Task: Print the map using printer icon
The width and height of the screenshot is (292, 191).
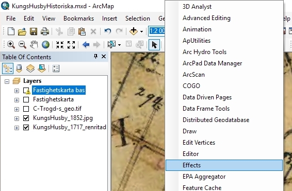Action: click(45, 31)
